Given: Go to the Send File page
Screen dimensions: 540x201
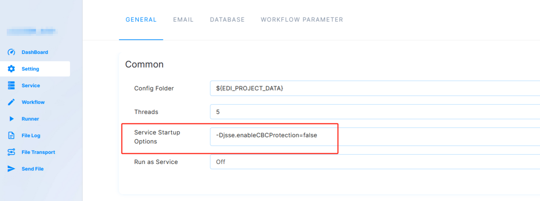Looking at the screenshot, I should pos(33,168).
